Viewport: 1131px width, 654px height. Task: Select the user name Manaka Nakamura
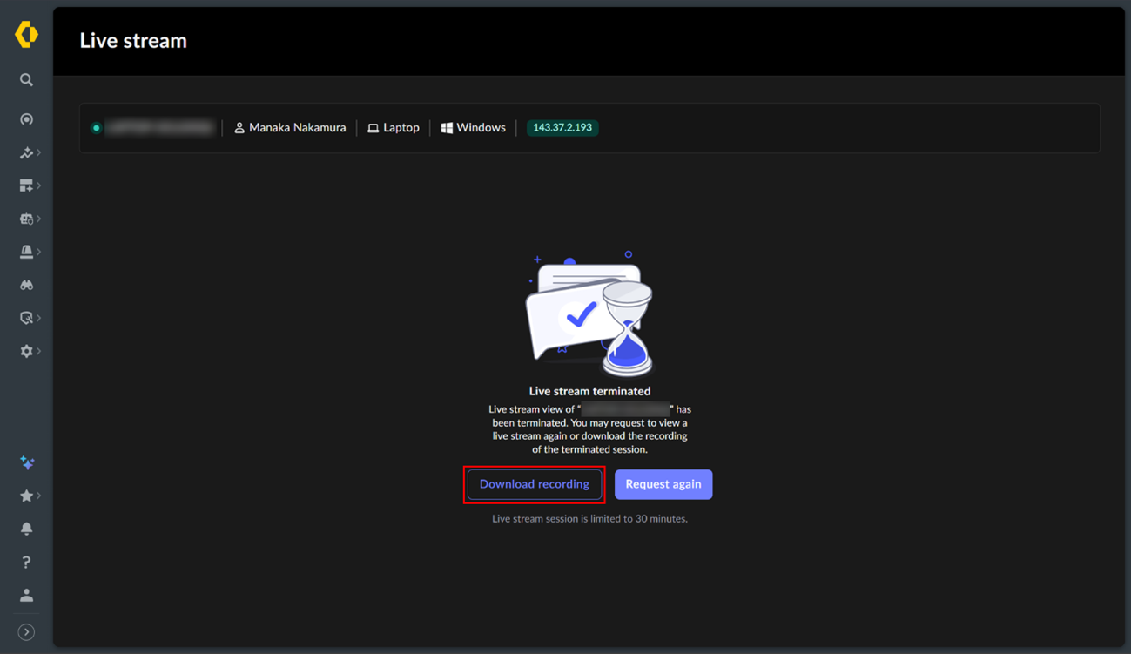(x=297, y=128)
